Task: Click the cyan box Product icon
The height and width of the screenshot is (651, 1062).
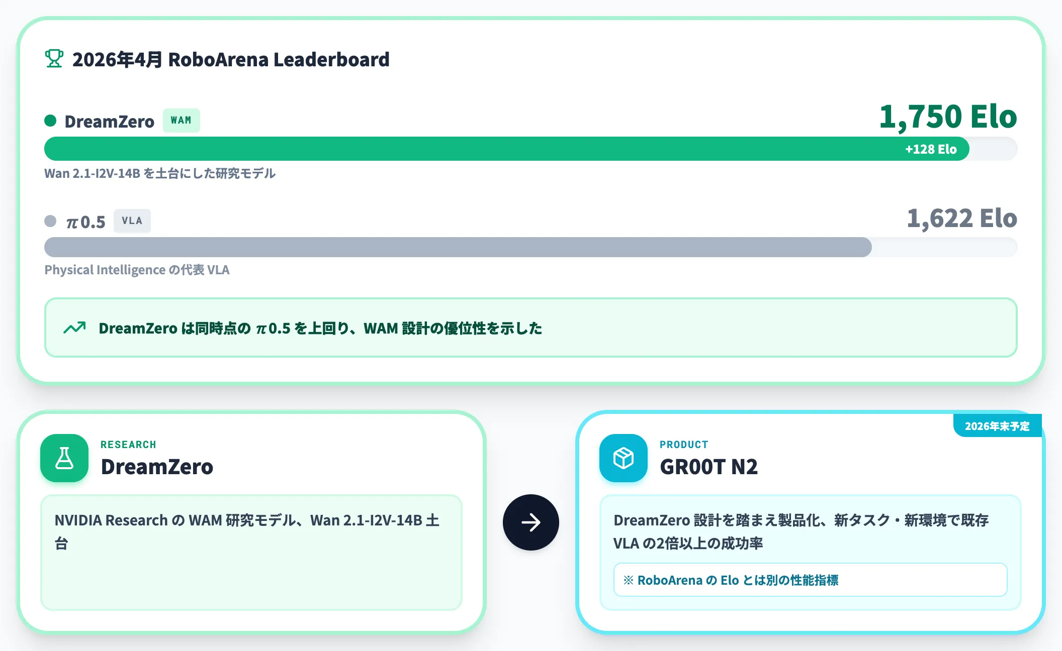Action: pos(624,458)
